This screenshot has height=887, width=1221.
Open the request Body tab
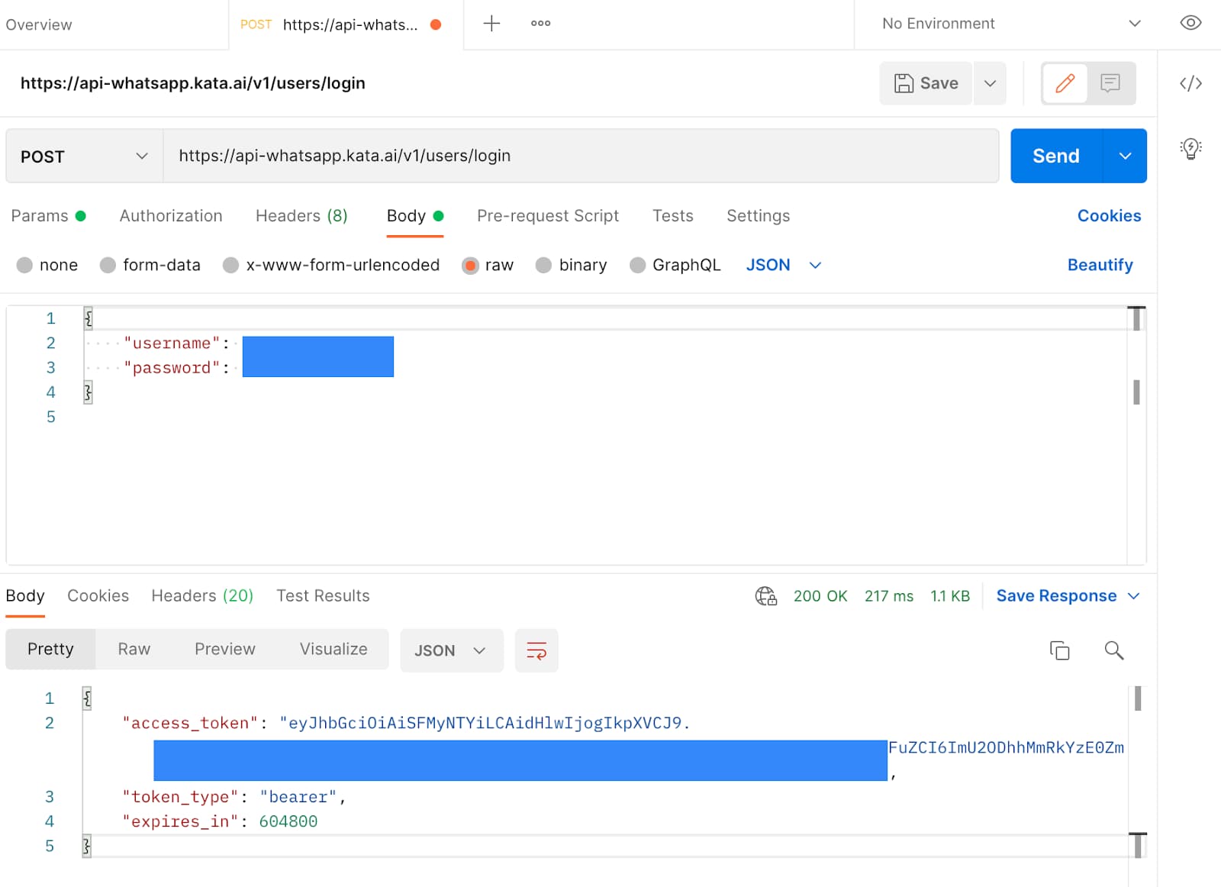pos(415,216)
